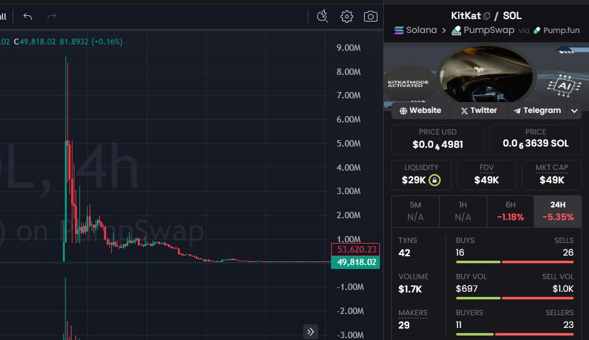Expand more social links chevron
The width and height of the screenshot is (589, 340).
(574, 111)
